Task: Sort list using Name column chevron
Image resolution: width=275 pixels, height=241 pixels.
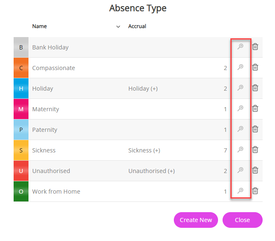Action: 119,27
